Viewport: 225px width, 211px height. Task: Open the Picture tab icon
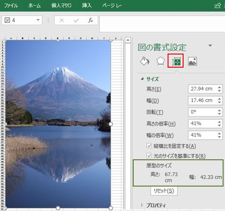[193, 61]
